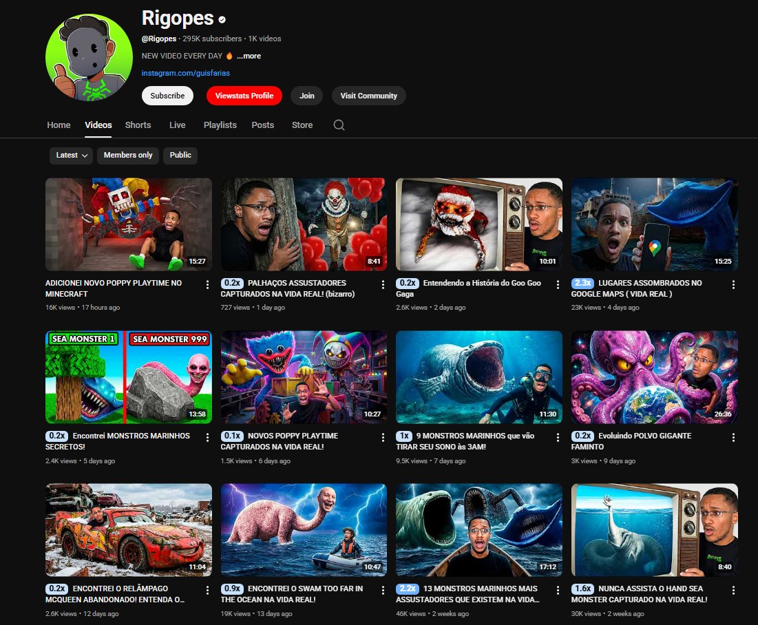This screenshot has width=758, height=625.
Task: Click the @Rigopes handle text
Action: 158,39
